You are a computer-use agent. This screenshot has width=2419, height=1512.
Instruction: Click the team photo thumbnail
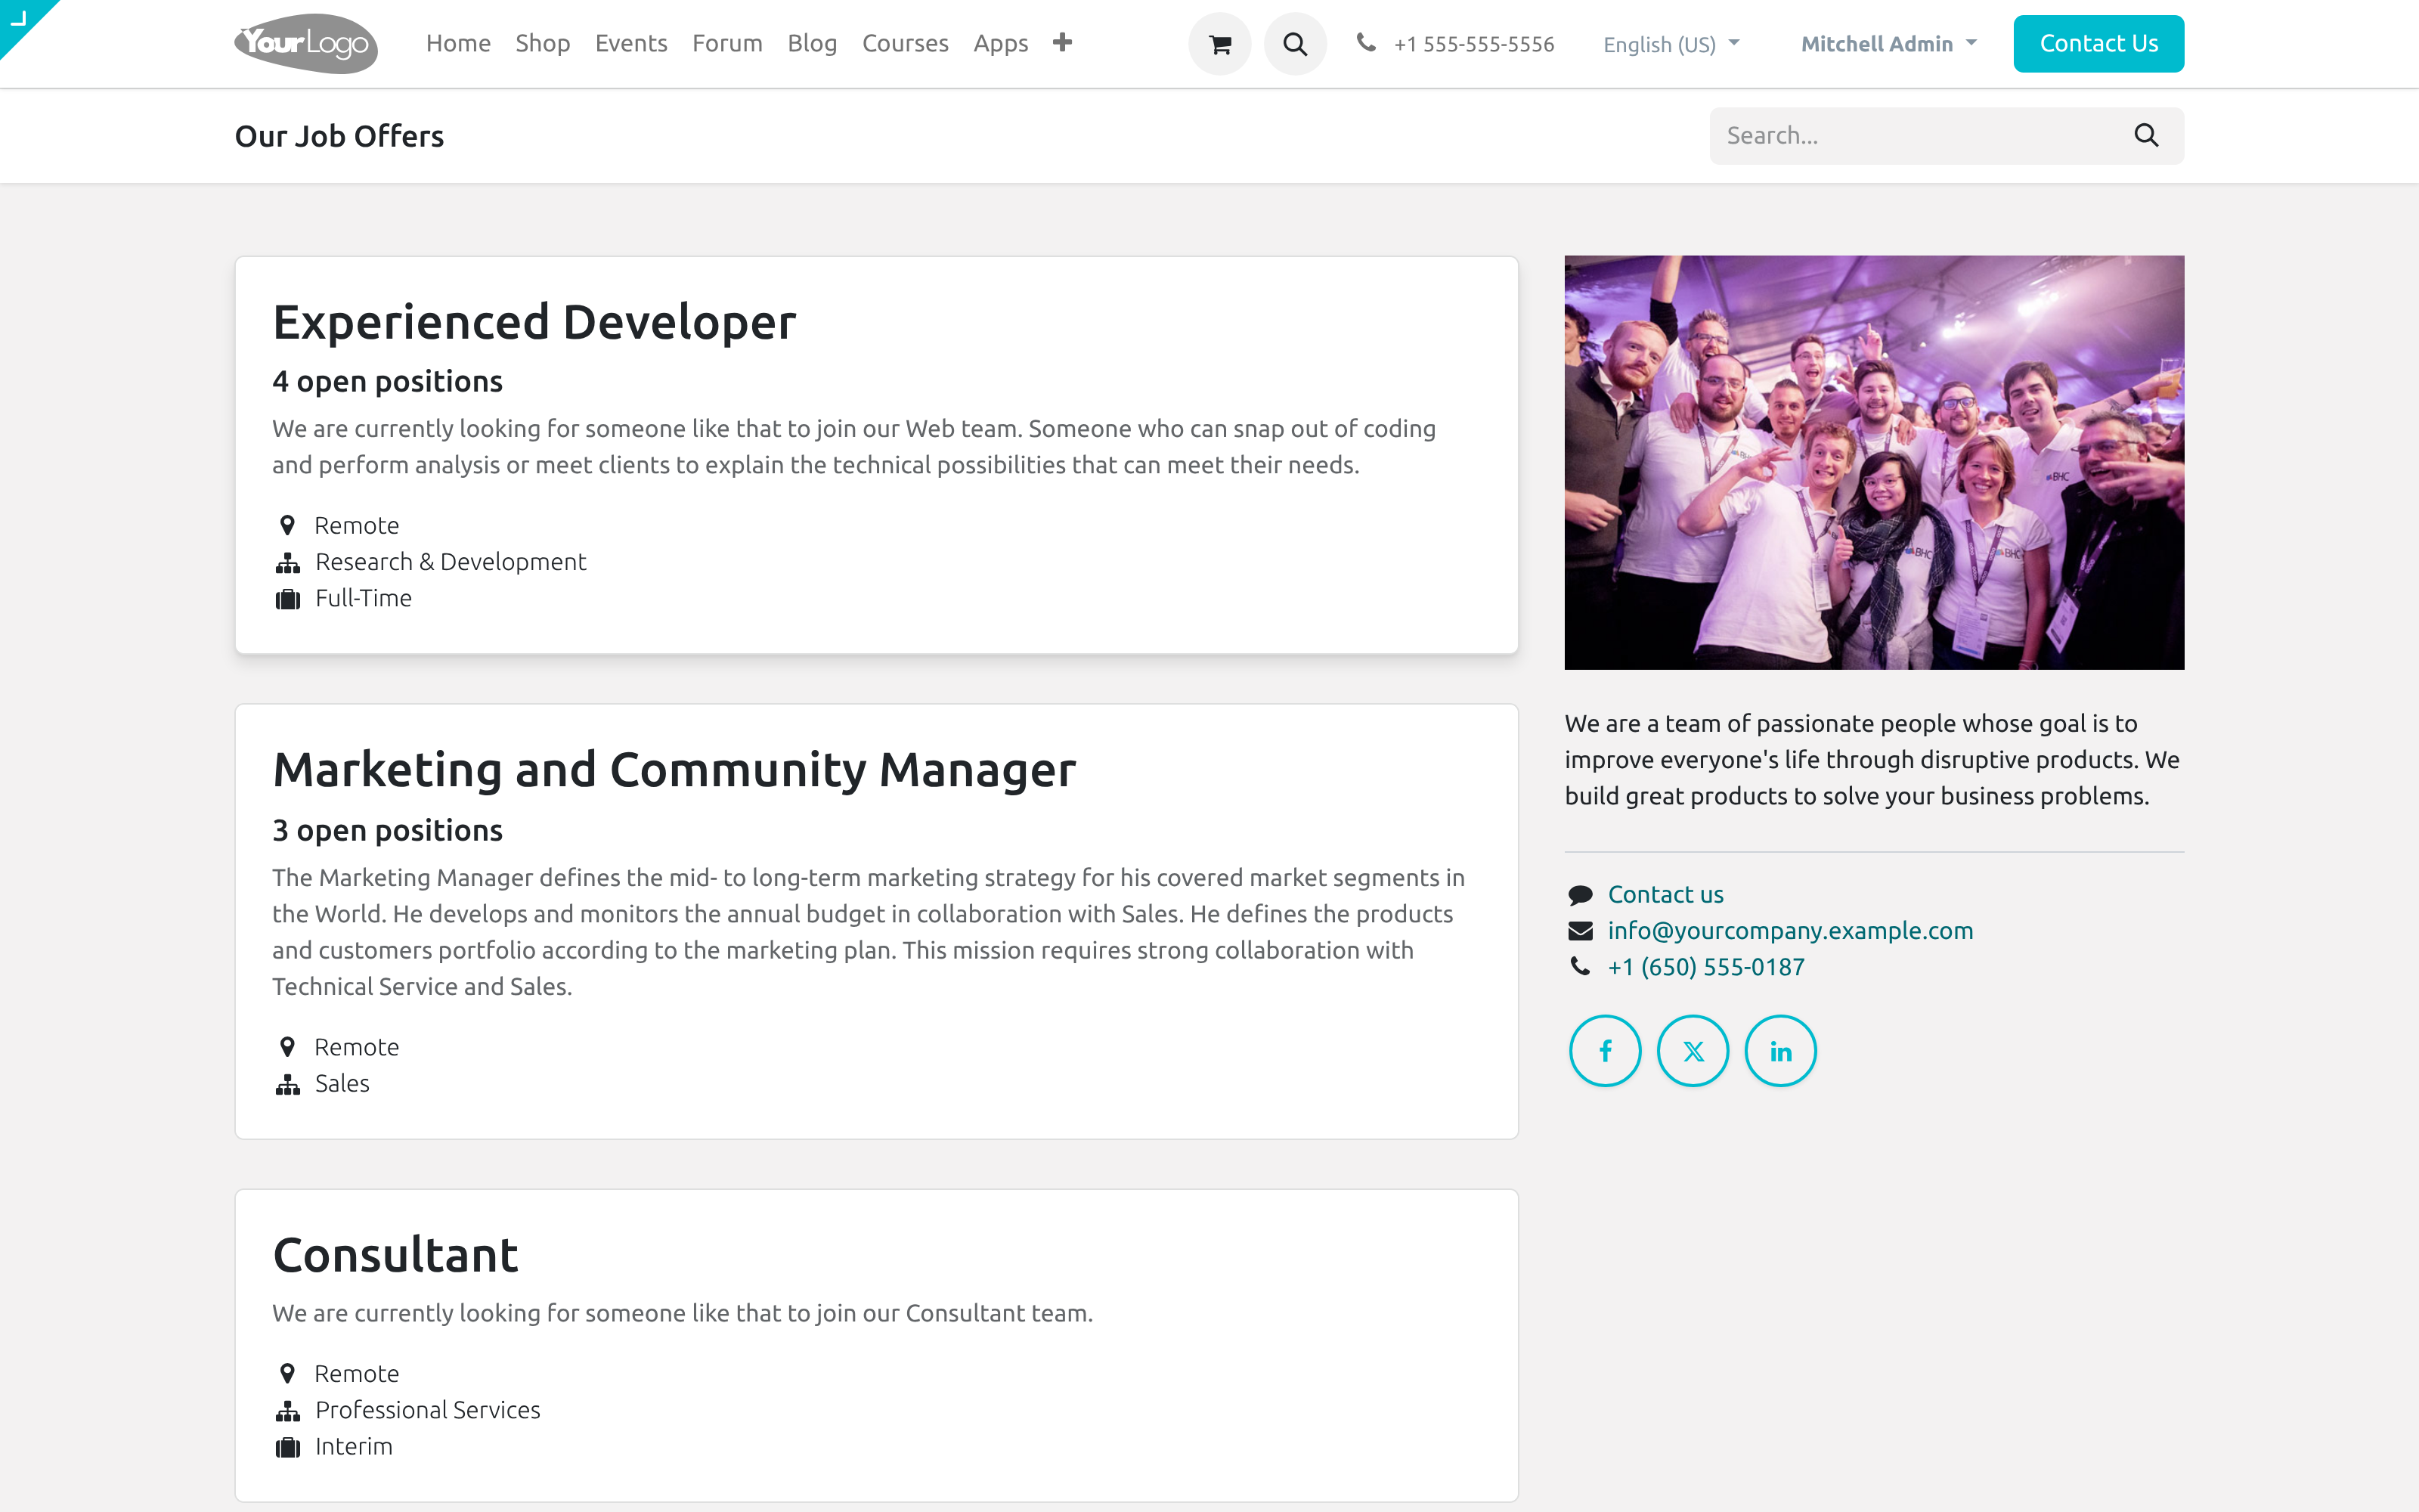(x=1874, y=462)
